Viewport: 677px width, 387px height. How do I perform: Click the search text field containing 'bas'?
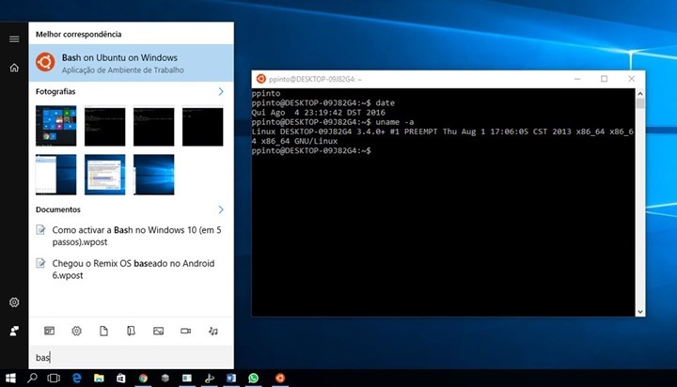pos(131,358)
